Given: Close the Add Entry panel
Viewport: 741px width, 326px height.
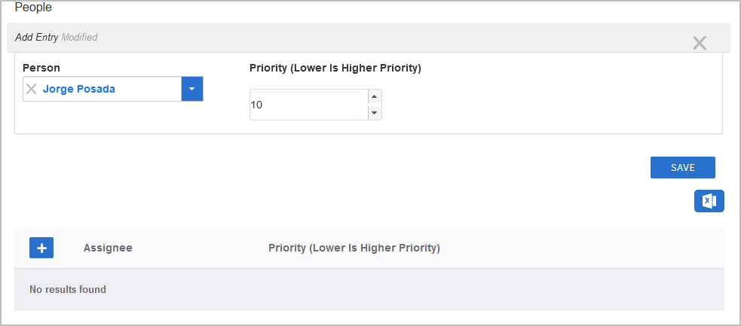Looking at the screenshot, I should (x=700, y=43).
